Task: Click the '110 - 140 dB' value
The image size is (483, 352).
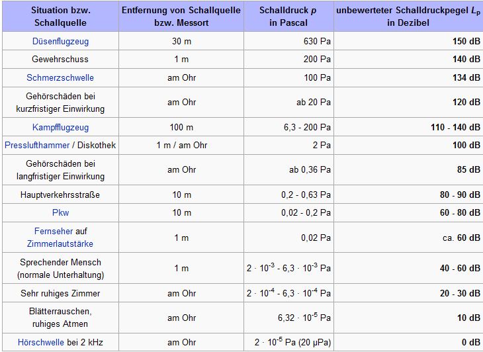Action: tap(456, 127)
